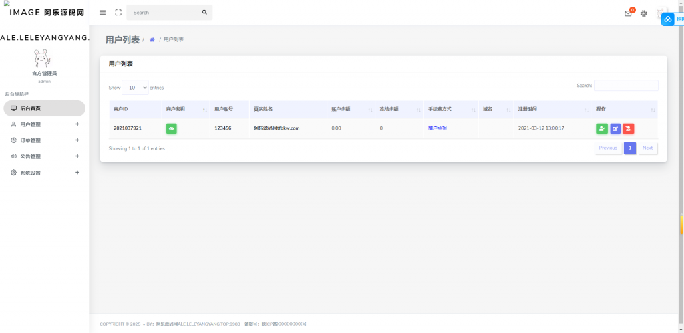Click the 商户承担 fee method link
684x333 pixels.
click(438, 128)
